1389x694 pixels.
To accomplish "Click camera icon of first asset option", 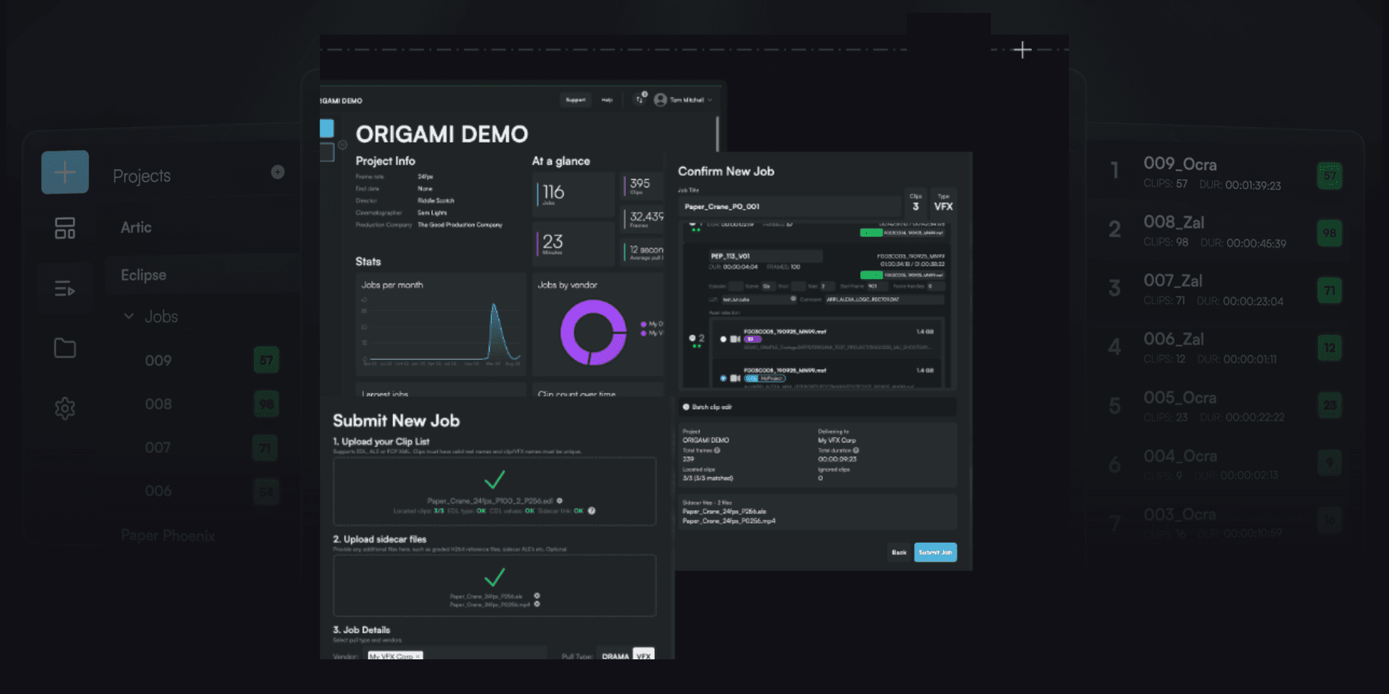I will point(735,339).
